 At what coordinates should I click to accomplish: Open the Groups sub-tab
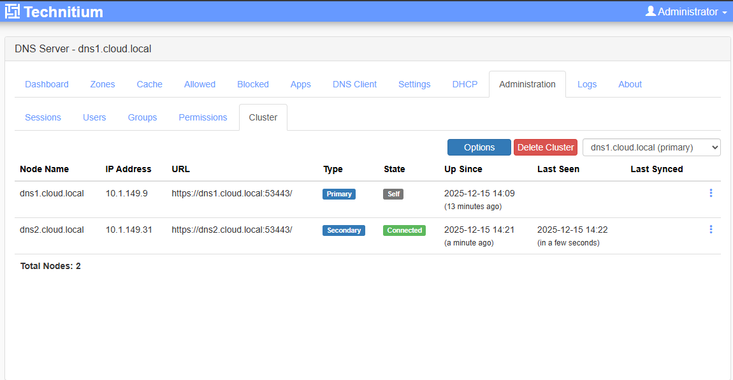click(x=143, y=117)
